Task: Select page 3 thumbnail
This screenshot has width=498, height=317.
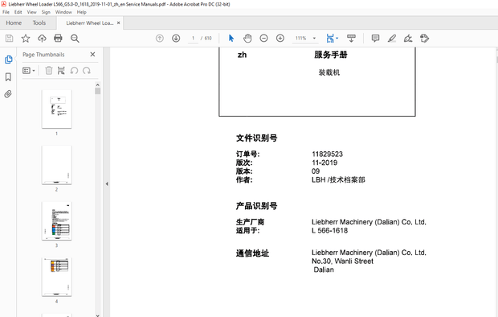Action: pos(56,221)
